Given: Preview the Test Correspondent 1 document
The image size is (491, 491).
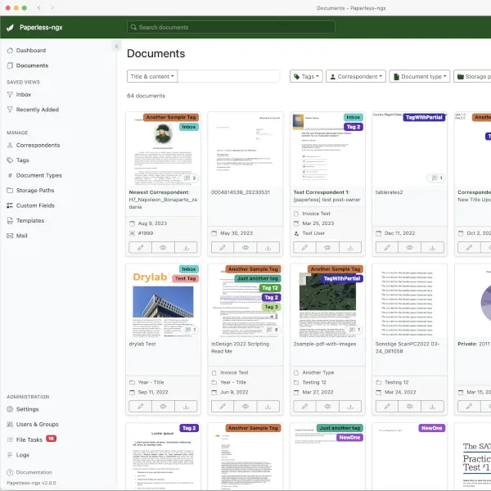Looking at the screenshot, I should 327,247.
